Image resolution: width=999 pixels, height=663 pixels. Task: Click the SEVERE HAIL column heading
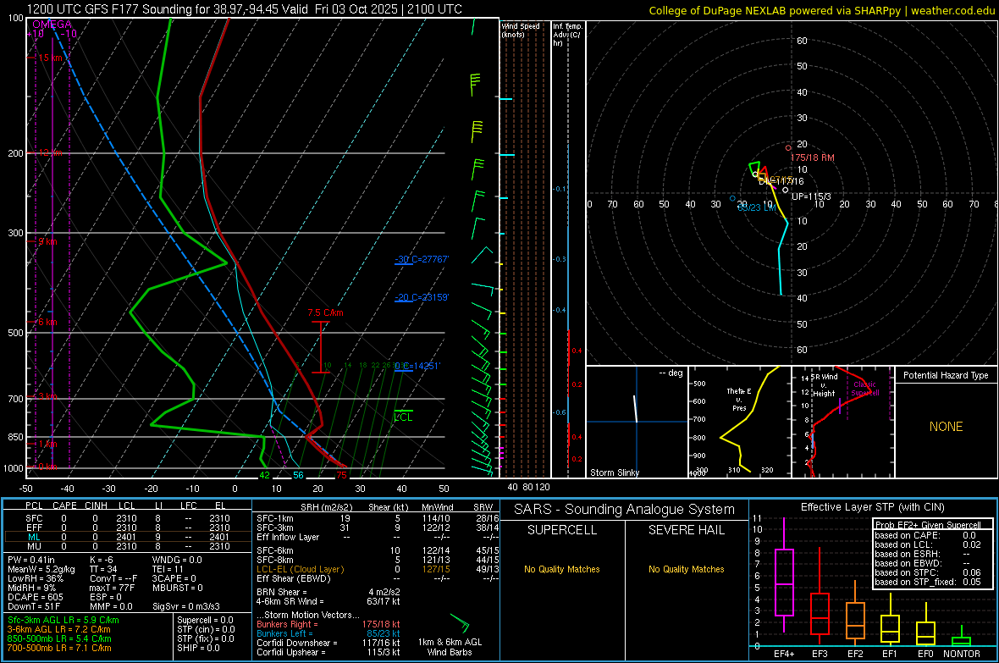click(x=686, y=530)
